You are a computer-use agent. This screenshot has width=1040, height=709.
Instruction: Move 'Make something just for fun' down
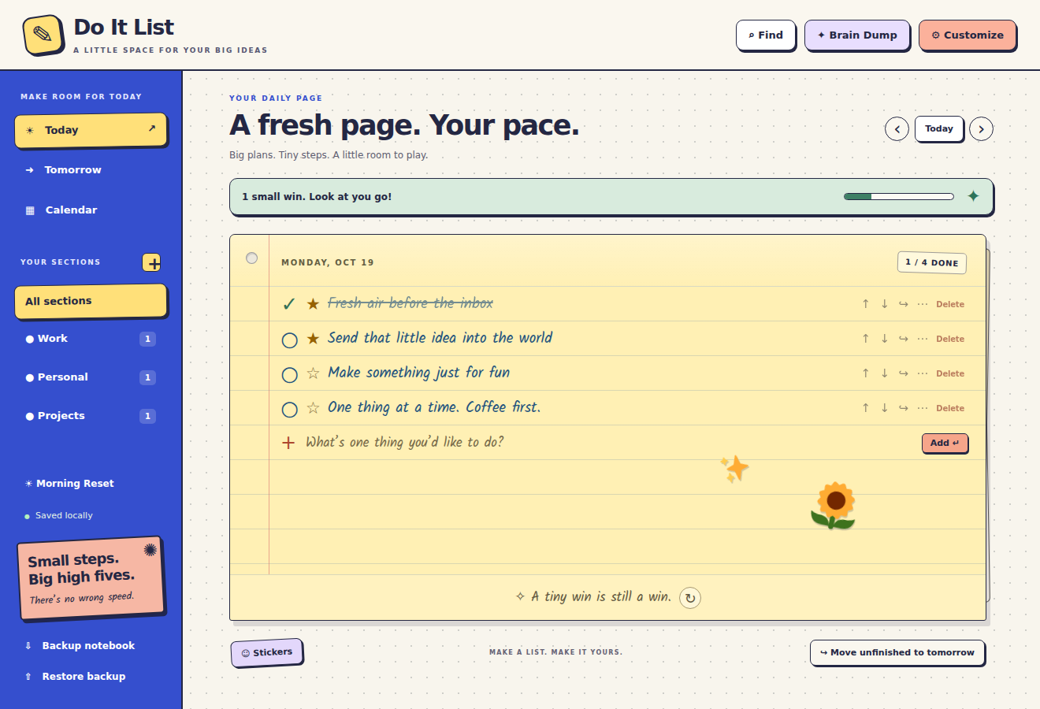coord(884,373)
